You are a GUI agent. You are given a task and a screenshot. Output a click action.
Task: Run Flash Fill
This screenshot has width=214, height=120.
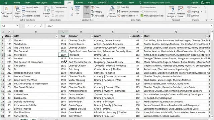coord(123,7)
